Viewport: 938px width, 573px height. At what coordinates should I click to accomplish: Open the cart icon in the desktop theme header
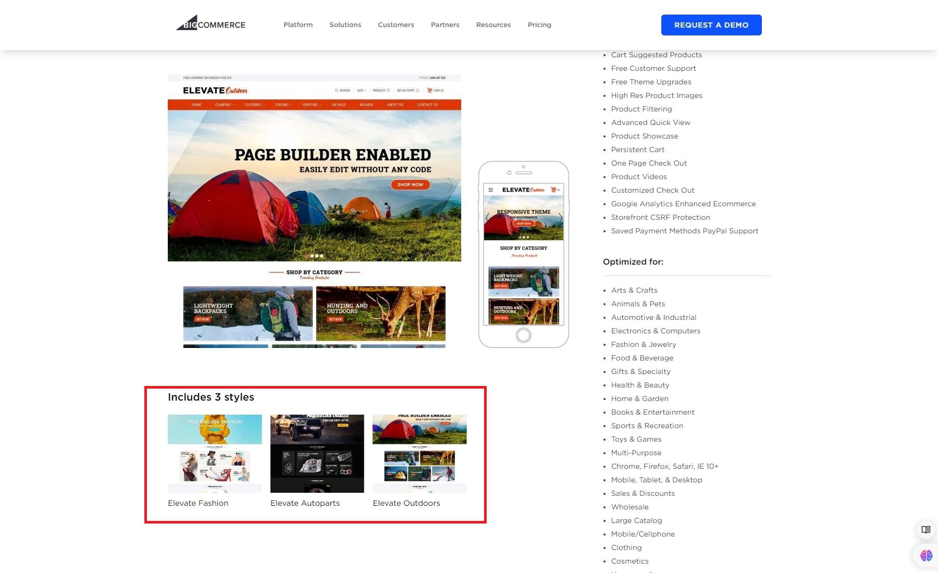430,90
